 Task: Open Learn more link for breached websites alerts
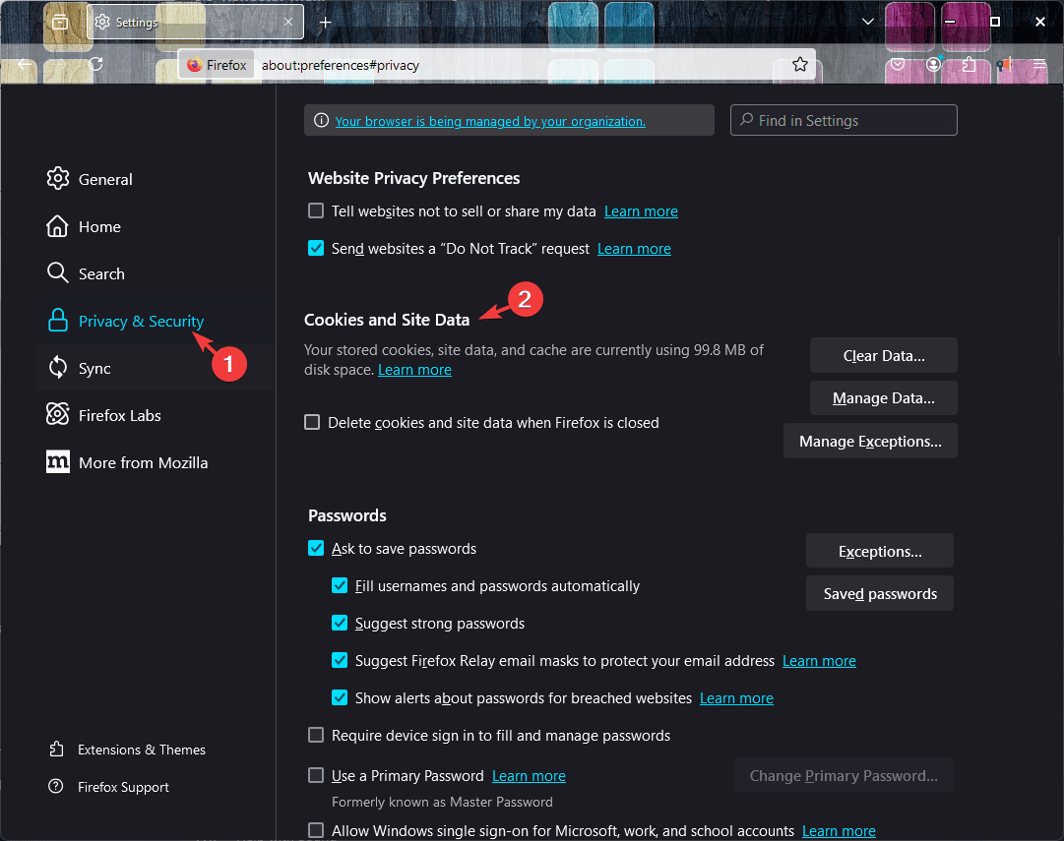pyautogui.click(x=736, y=698)
